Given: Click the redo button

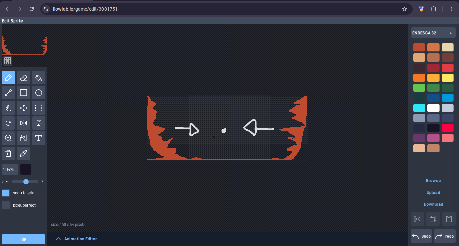Looking at the screenshot, I should [445, 236].
